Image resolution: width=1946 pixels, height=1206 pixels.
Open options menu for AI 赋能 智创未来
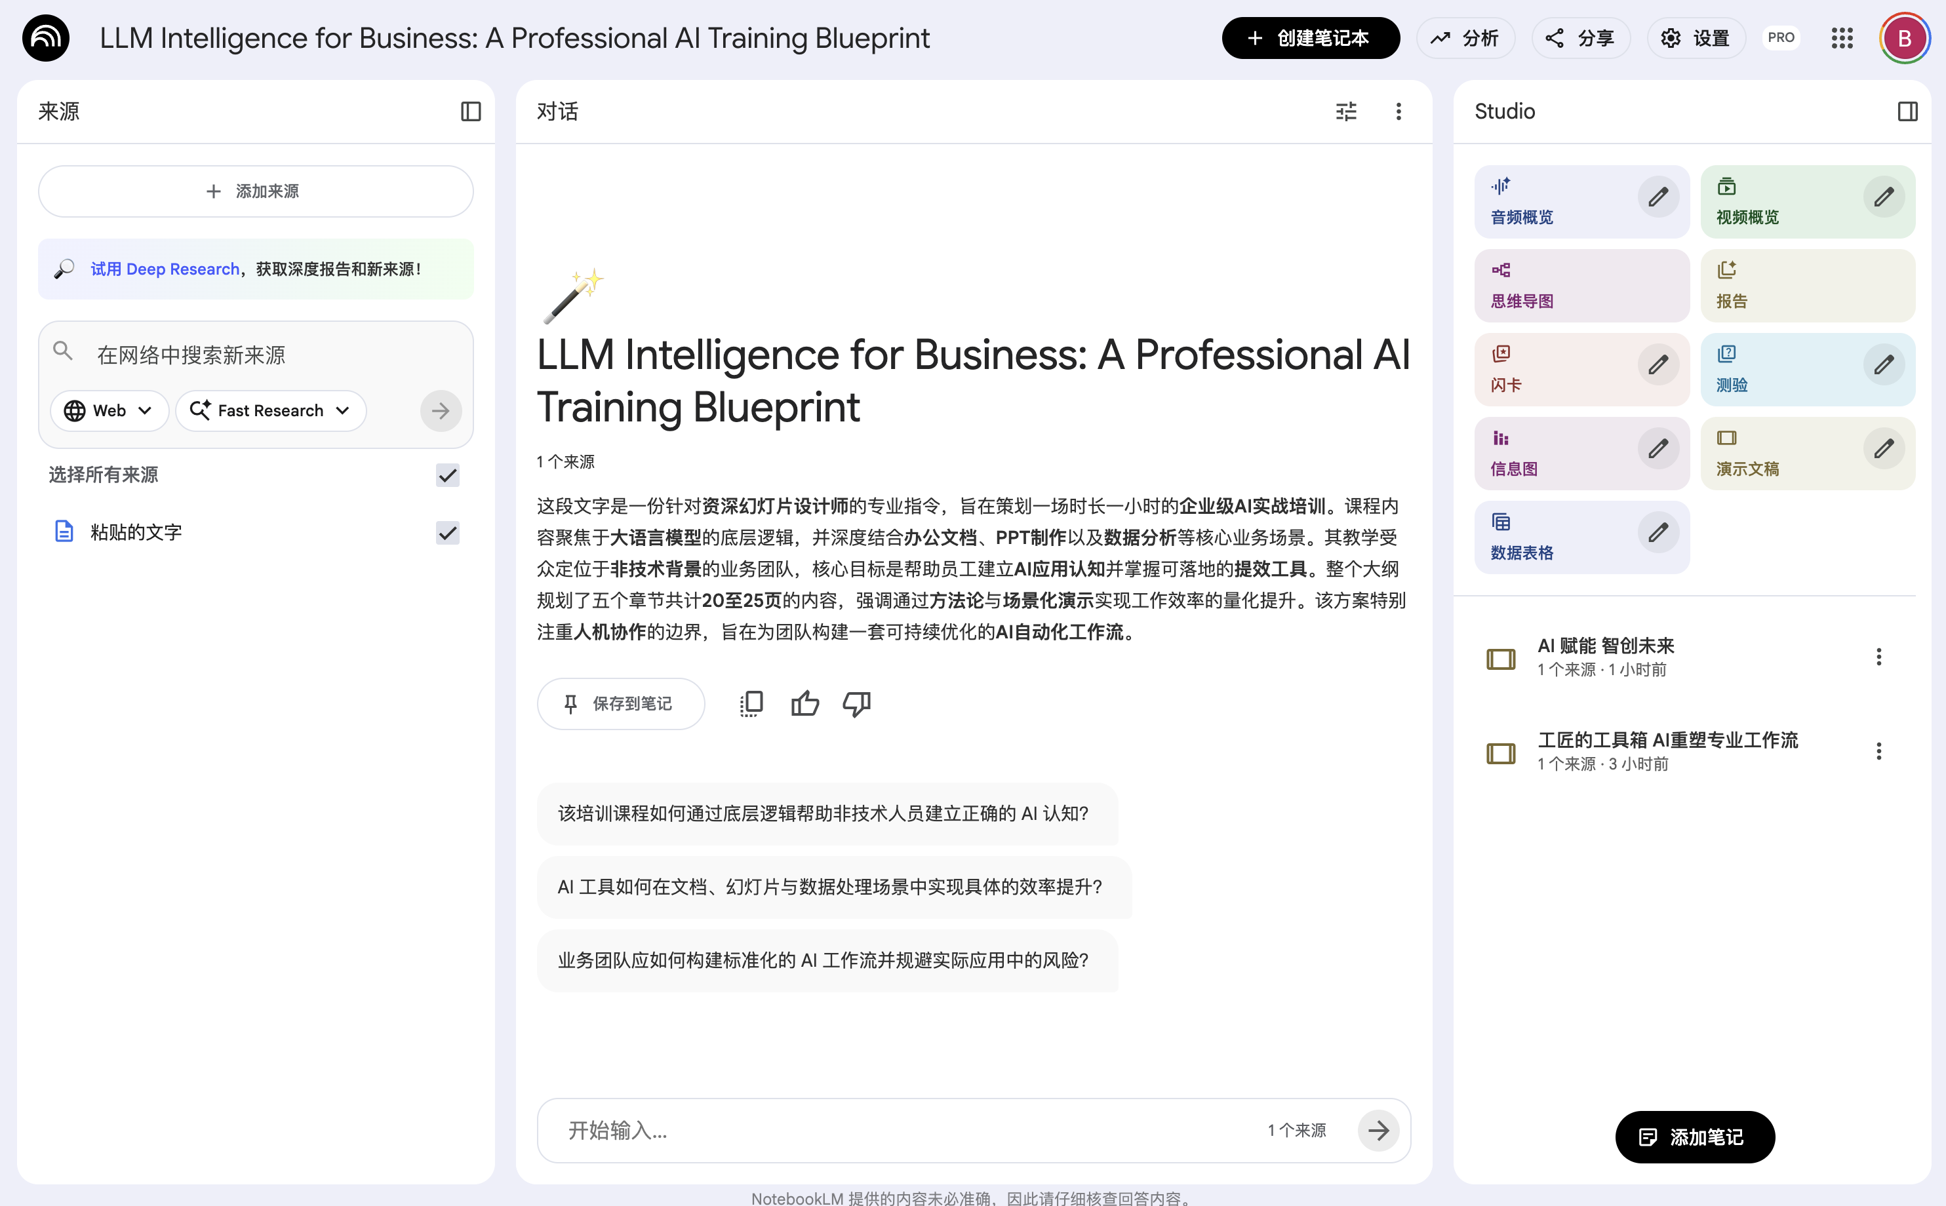[x=1878, y=657]
